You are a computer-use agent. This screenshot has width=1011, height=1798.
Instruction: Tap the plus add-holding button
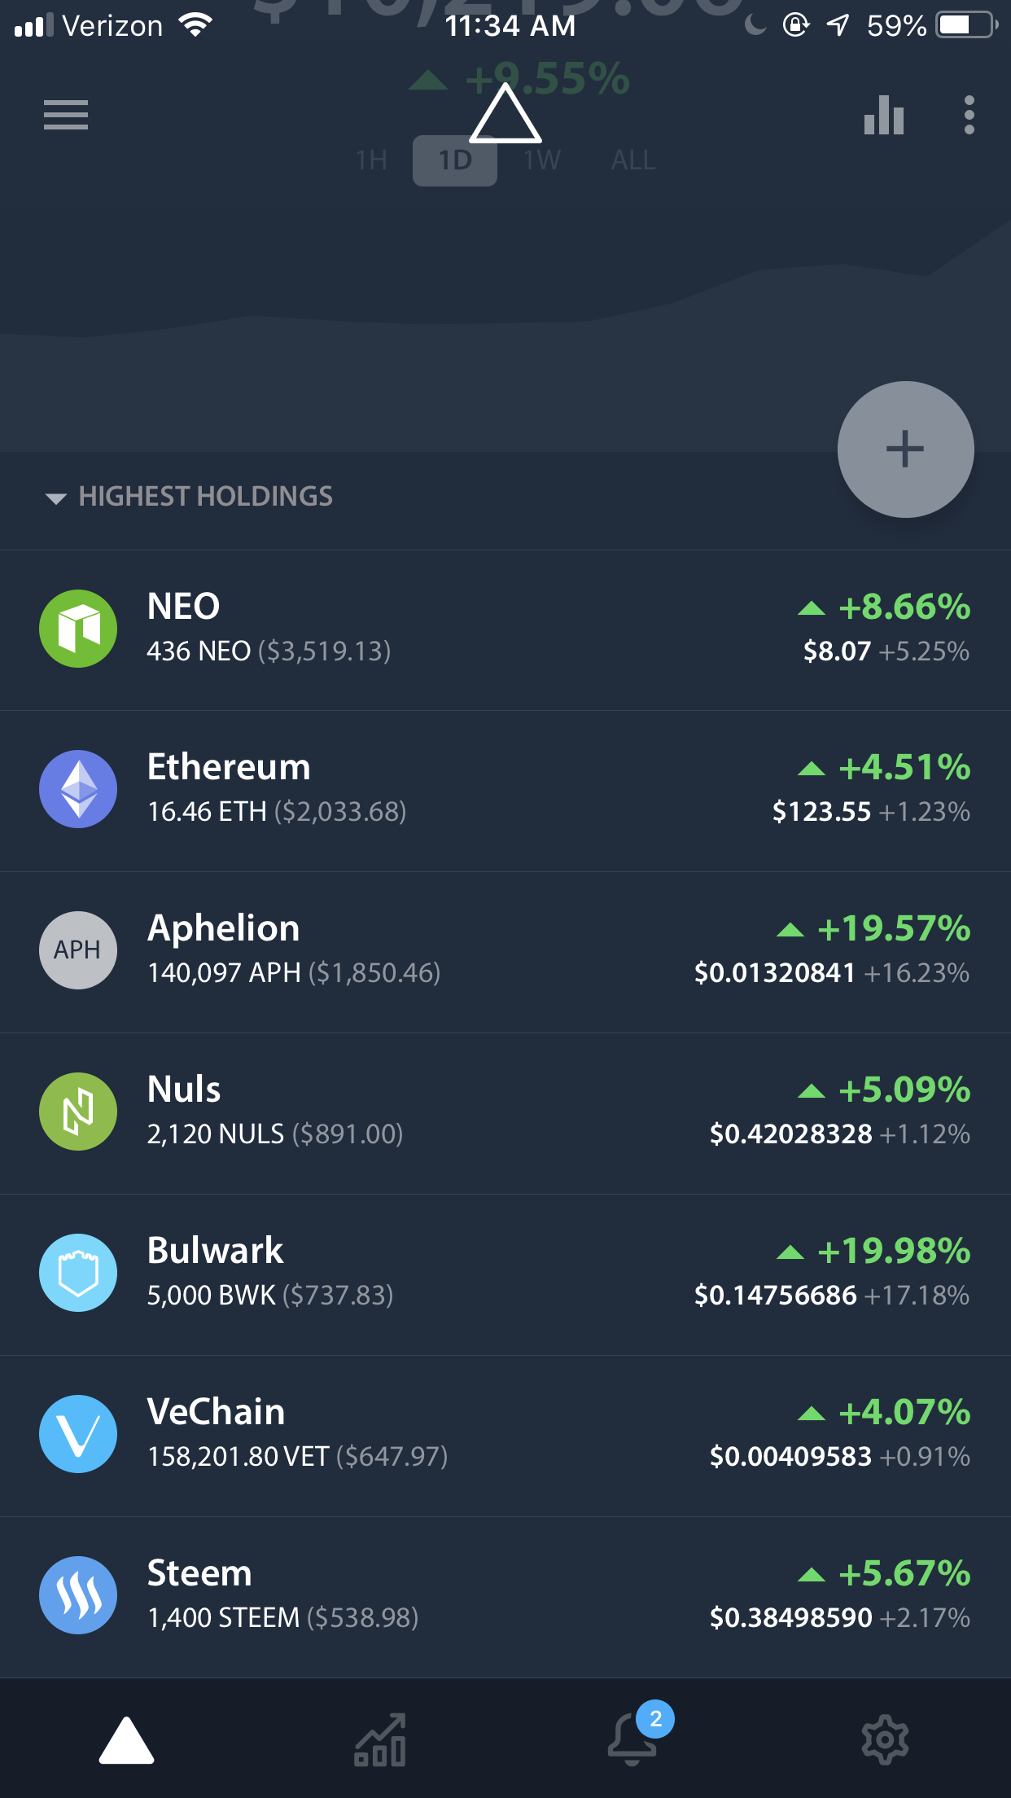tap(905, 449)
